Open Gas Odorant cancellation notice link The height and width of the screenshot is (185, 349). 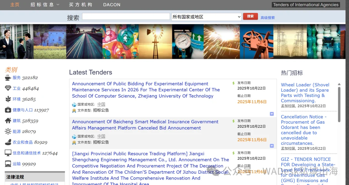tap(303, 130)
